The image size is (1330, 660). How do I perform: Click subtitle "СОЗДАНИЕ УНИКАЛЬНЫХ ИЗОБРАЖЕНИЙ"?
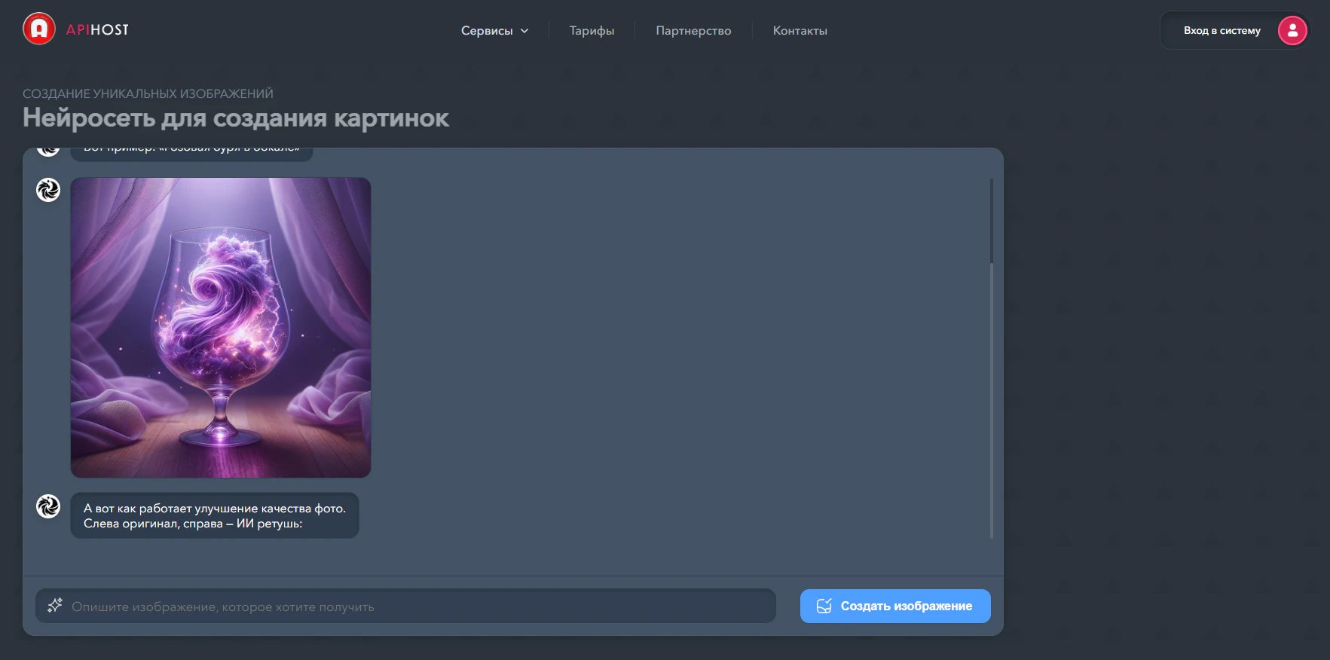pos(148,93)
